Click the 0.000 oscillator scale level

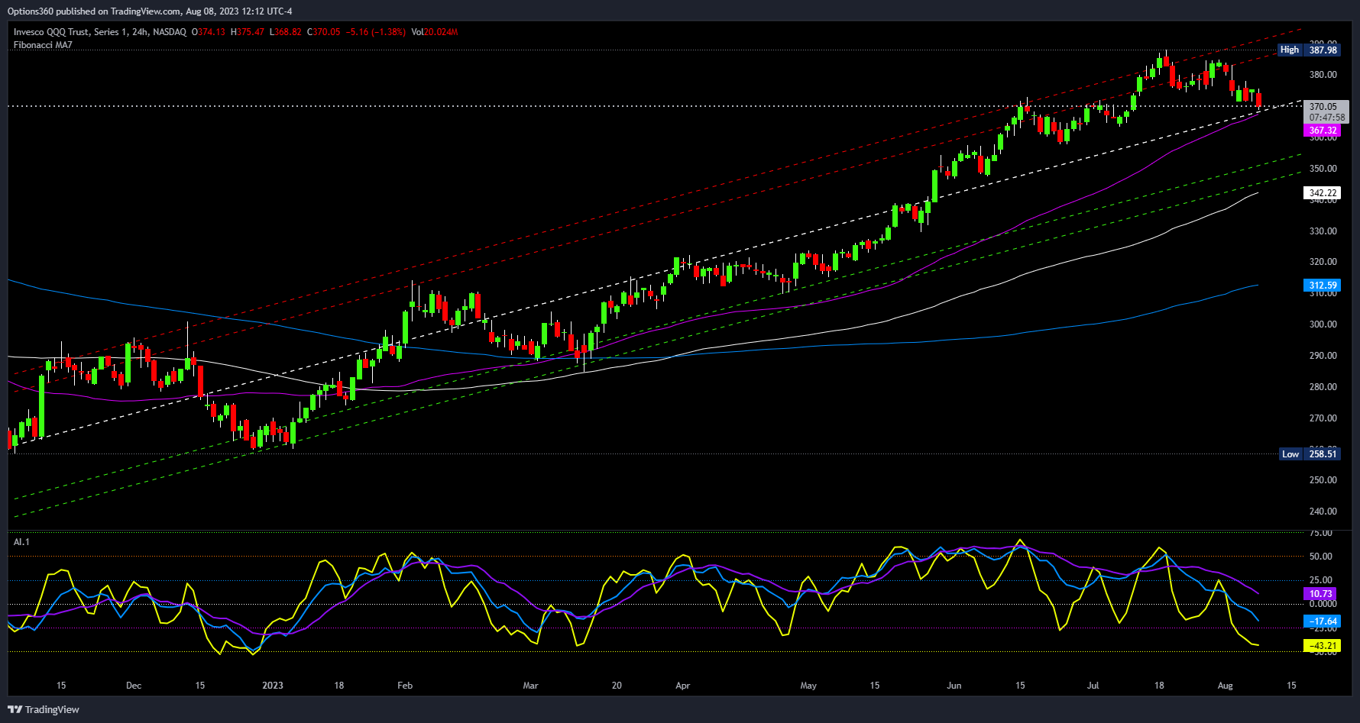click(1323, 604)
